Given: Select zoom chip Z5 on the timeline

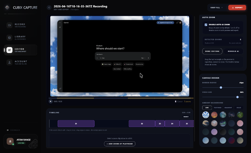Looking at the screenshot, I should [187, 124].
